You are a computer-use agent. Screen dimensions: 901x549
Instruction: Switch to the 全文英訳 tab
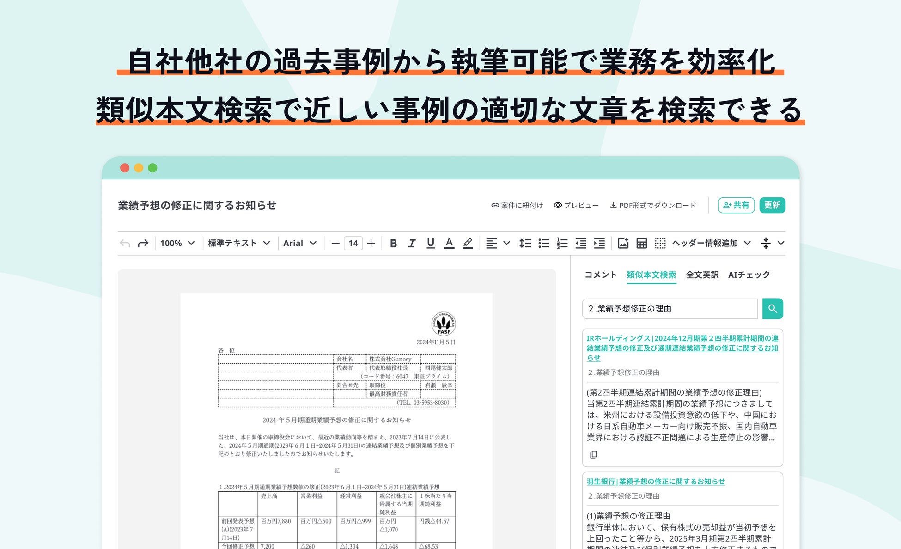click(x=702, y=275)
